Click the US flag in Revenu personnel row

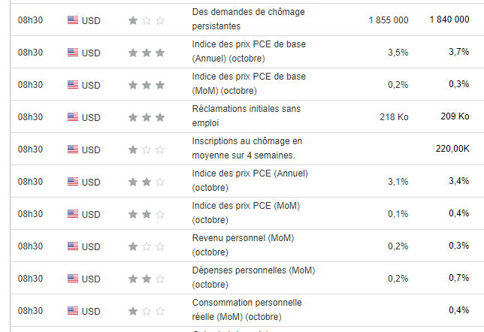click(x=73, y=246)
